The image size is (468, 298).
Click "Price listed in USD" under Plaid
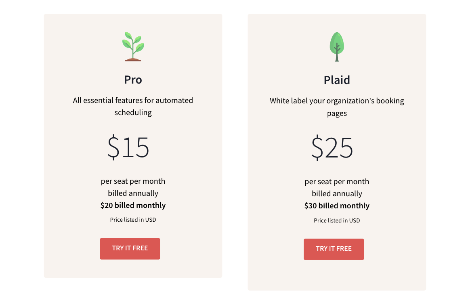pyautogui.click(x=337, y=220)
